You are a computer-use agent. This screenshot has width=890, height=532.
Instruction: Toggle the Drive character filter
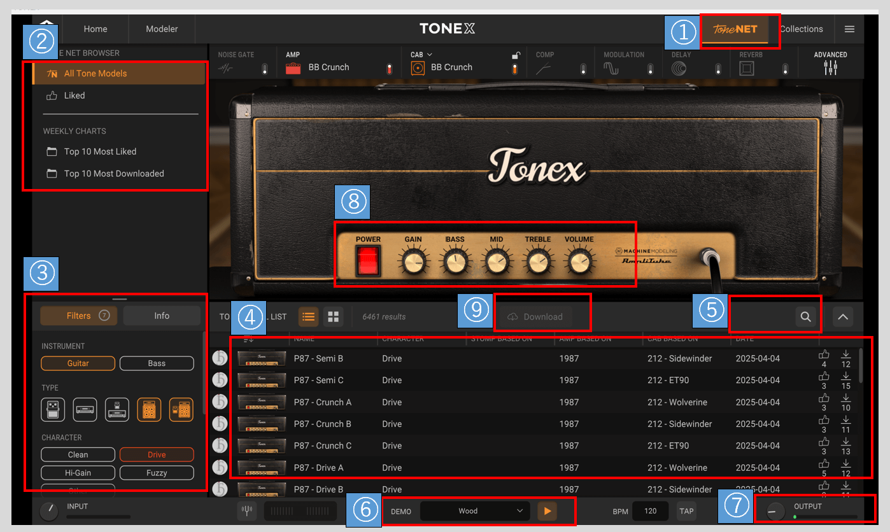tap(157, 454)
